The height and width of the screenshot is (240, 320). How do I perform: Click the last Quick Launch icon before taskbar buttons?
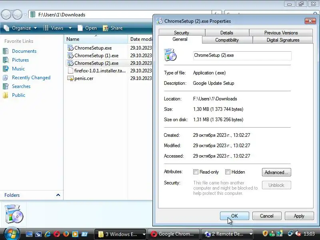tap(84, 234)
